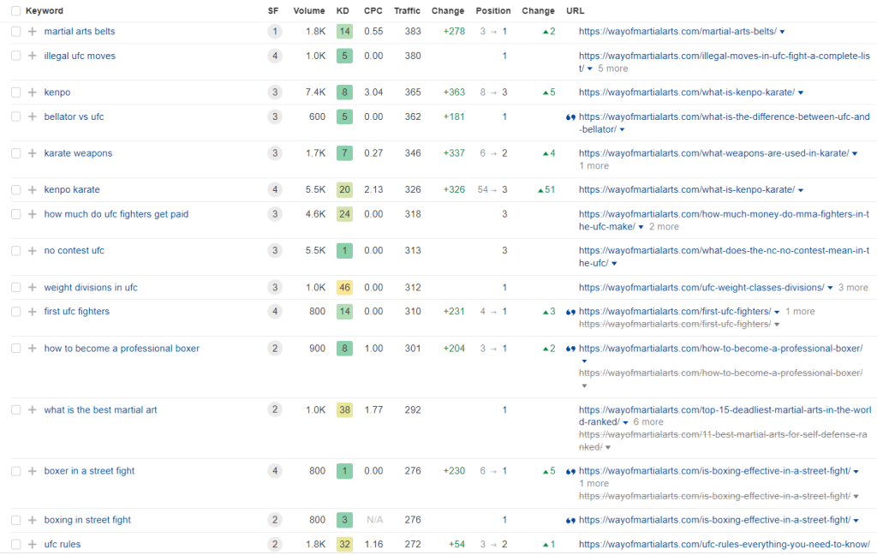Click the "1 more" link under karate weapons URL

593,165
